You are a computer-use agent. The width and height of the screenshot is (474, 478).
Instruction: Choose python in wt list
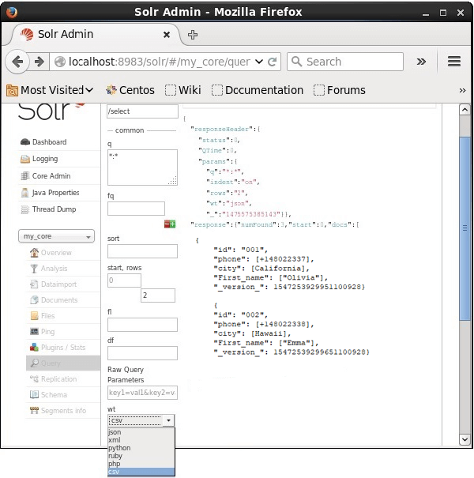[141, 448]
